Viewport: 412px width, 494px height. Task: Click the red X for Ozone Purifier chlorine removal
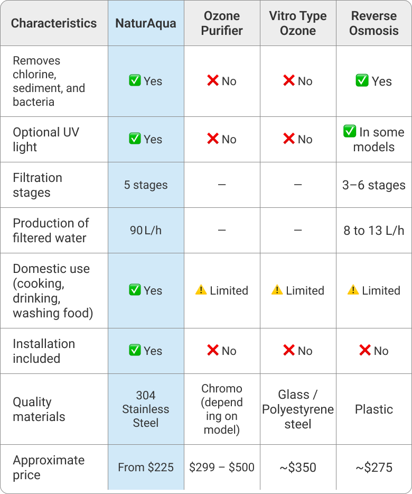[213, 81]
